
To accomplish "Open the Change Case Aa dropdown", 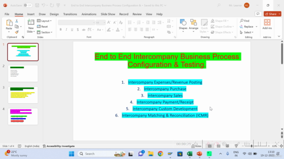I will (x=100, y=30).
